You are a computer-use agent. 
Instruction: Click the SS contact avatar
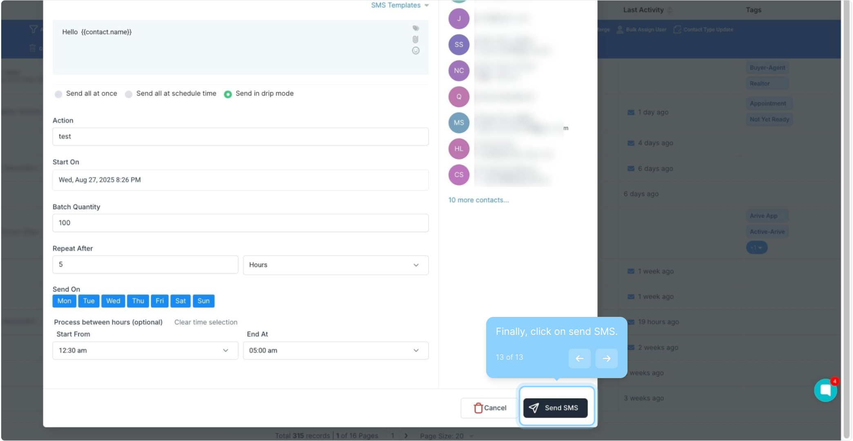coord(459,45)
